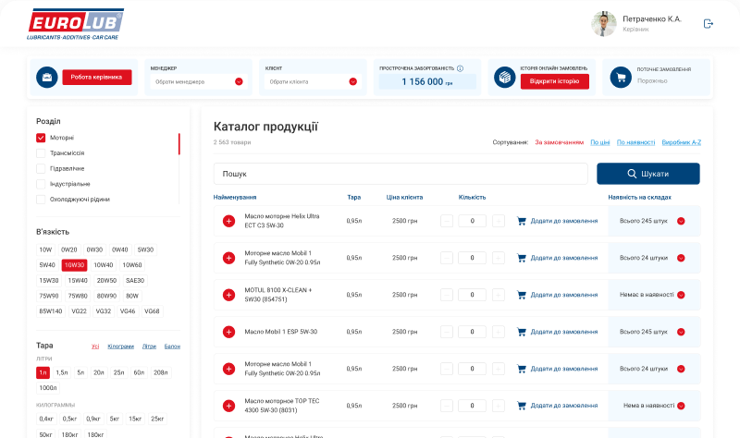The image size is (740, 438).
Task: Click into the Пошук search field
Action: point(401,174)
